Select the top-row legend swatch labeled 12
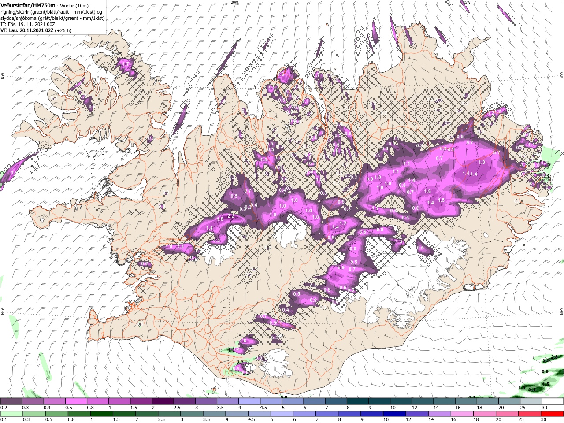The width and height of the screenshot is (564, 423). [423, 401]
